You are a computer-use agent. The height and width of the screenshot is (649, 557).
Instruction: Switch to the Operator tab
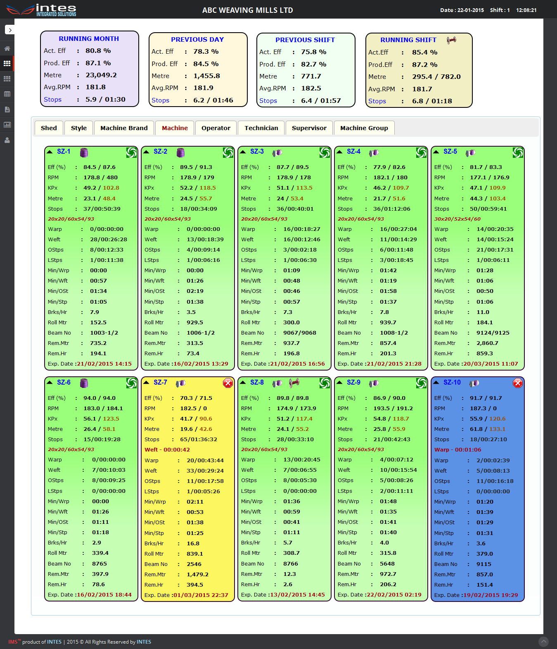pos(216,128)
